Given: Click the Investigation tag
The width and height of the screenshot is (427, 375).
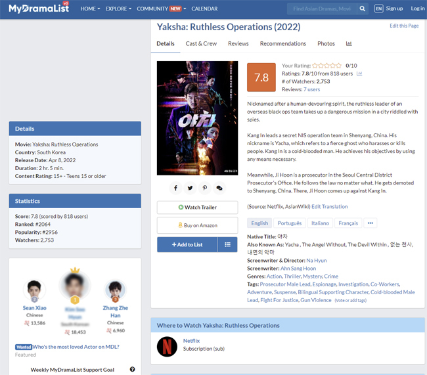Looking at the screenshot, I should [353, 284].
